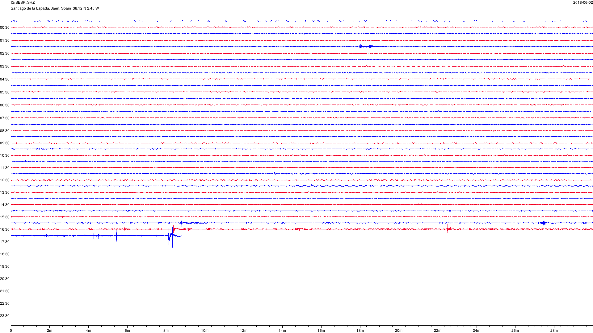Image resolution: width=593 pixels, height=333 pixels.
Task: Click the 07:30 time label
Action: pos(5,118)
